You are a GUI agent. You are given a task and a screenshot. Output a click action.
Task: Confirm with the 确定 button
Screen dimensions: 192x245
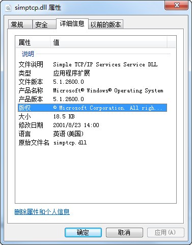[83, 232]
